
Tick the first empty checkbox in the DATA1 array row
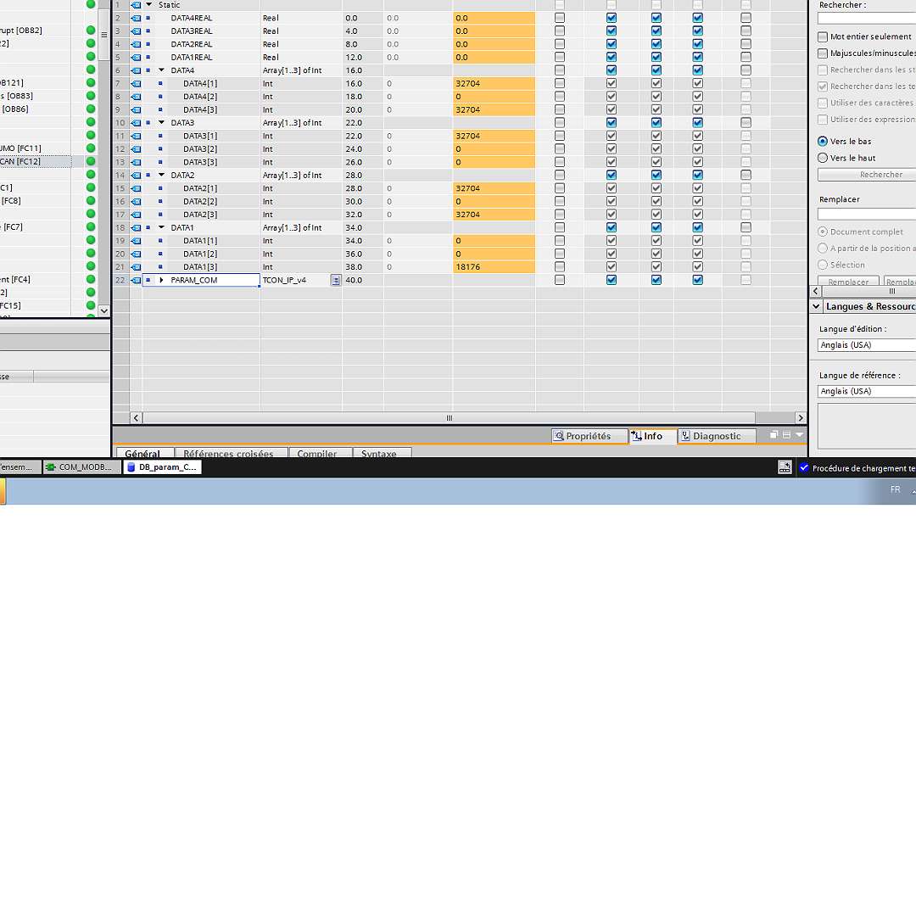tap(560, 227)
